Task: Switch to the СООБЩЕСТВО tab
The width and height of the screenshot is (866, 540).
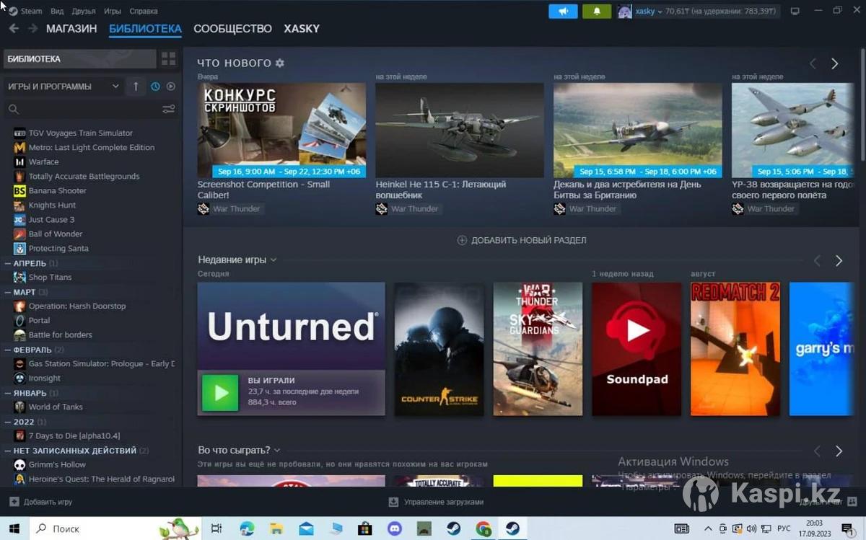Action: tap(232, 29)
